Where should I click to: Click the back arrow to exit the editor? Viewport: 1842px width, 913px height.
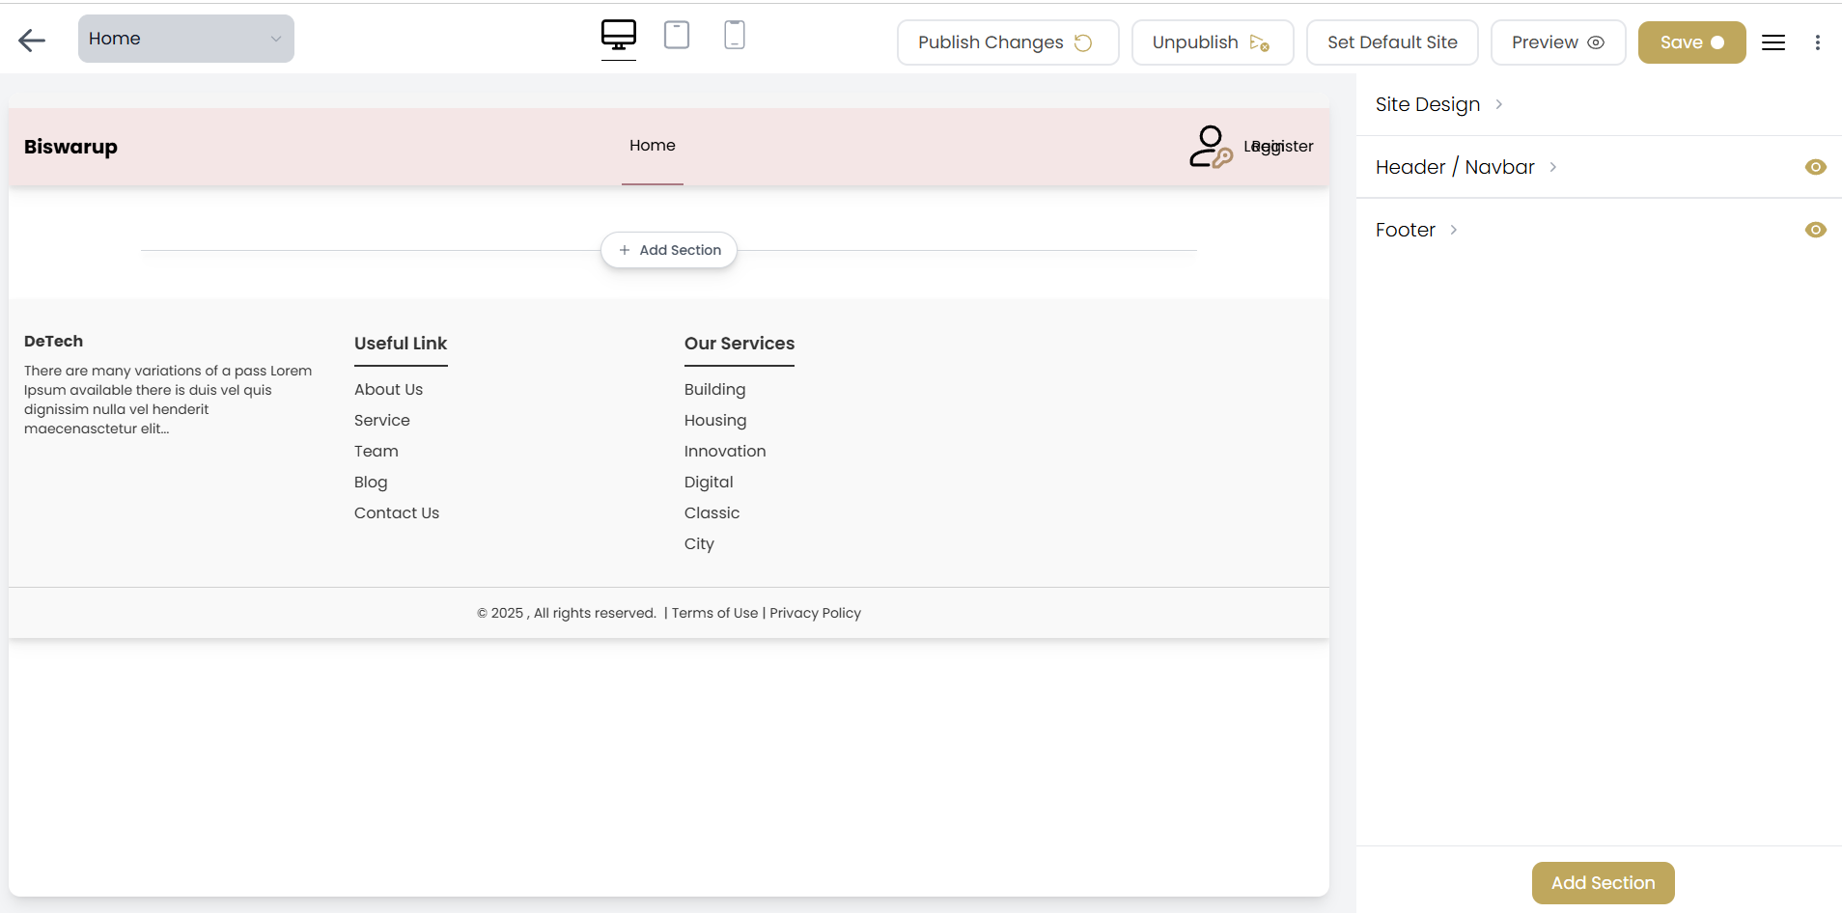point(32,41)
